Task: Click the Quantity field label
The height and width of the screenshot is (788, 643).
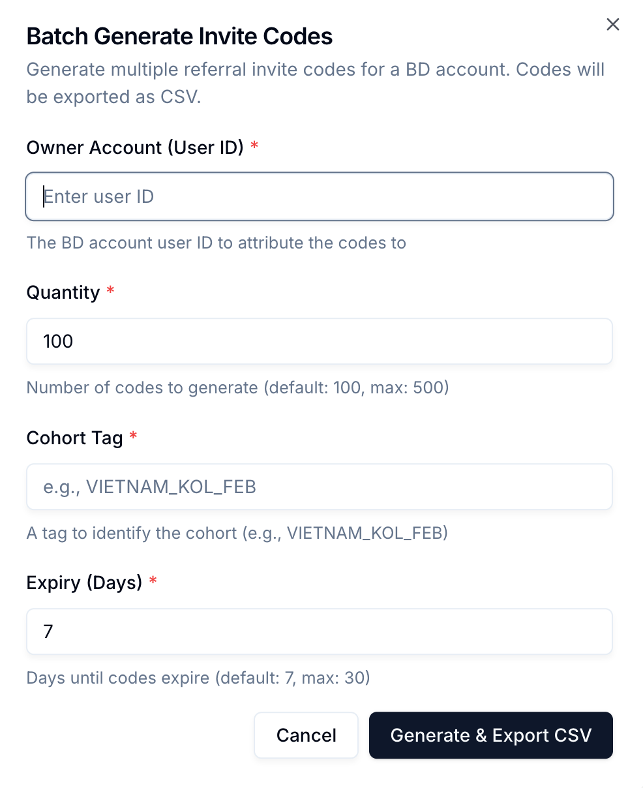Action: [x=63, y=292]
